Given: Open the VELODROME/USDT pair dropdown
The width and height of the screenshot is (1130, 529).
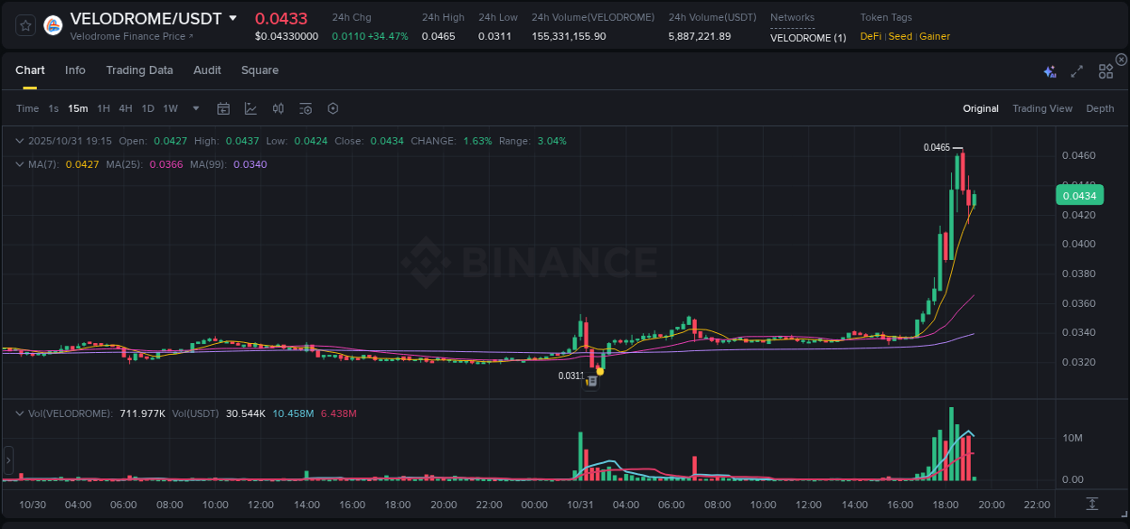Looking at the screenshot, I should coord(233,17).
